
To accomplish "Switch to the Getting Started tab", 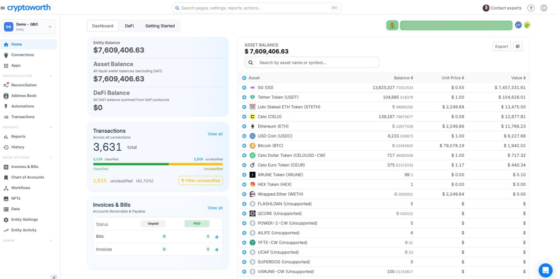I will click(x=160, y=26).
